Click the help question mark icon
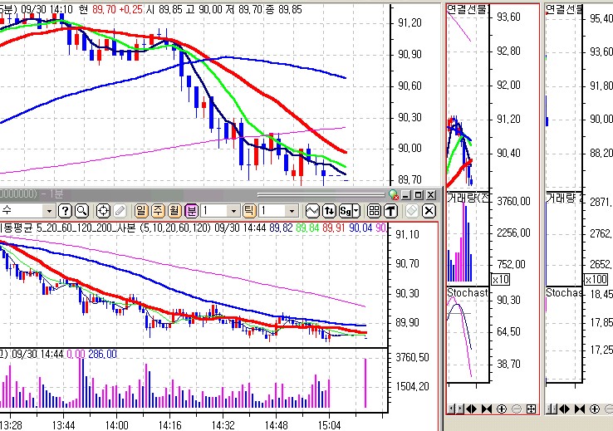Viewport: 613px width, 431px height. point(65,211)
